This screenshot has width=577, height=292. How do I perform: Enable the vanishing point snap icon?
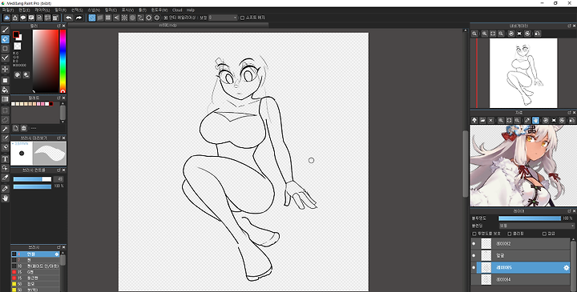click(116, 18)
